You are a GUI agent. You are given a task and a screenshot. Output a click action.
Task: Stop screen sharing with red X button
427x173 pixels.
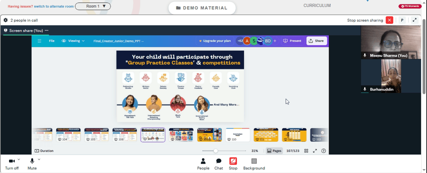coord(389,20)
